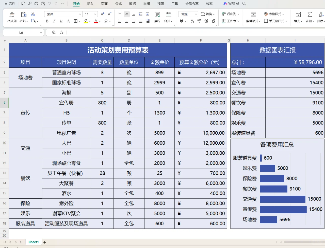The height and width of the screenshot is (248, 325).
Task: Click the 求和 (Sum) button
Action: pos(310,17)
